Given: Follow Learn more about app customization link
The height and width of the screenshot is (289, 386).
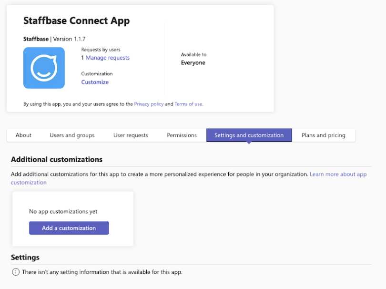Looking at the screenshot, I should coord(189,178).
